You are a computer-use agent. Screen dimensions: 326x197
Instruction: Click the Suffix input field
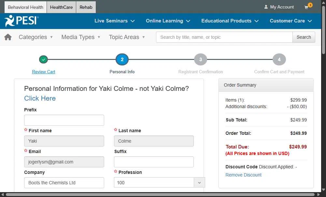(x=154, y=162)
